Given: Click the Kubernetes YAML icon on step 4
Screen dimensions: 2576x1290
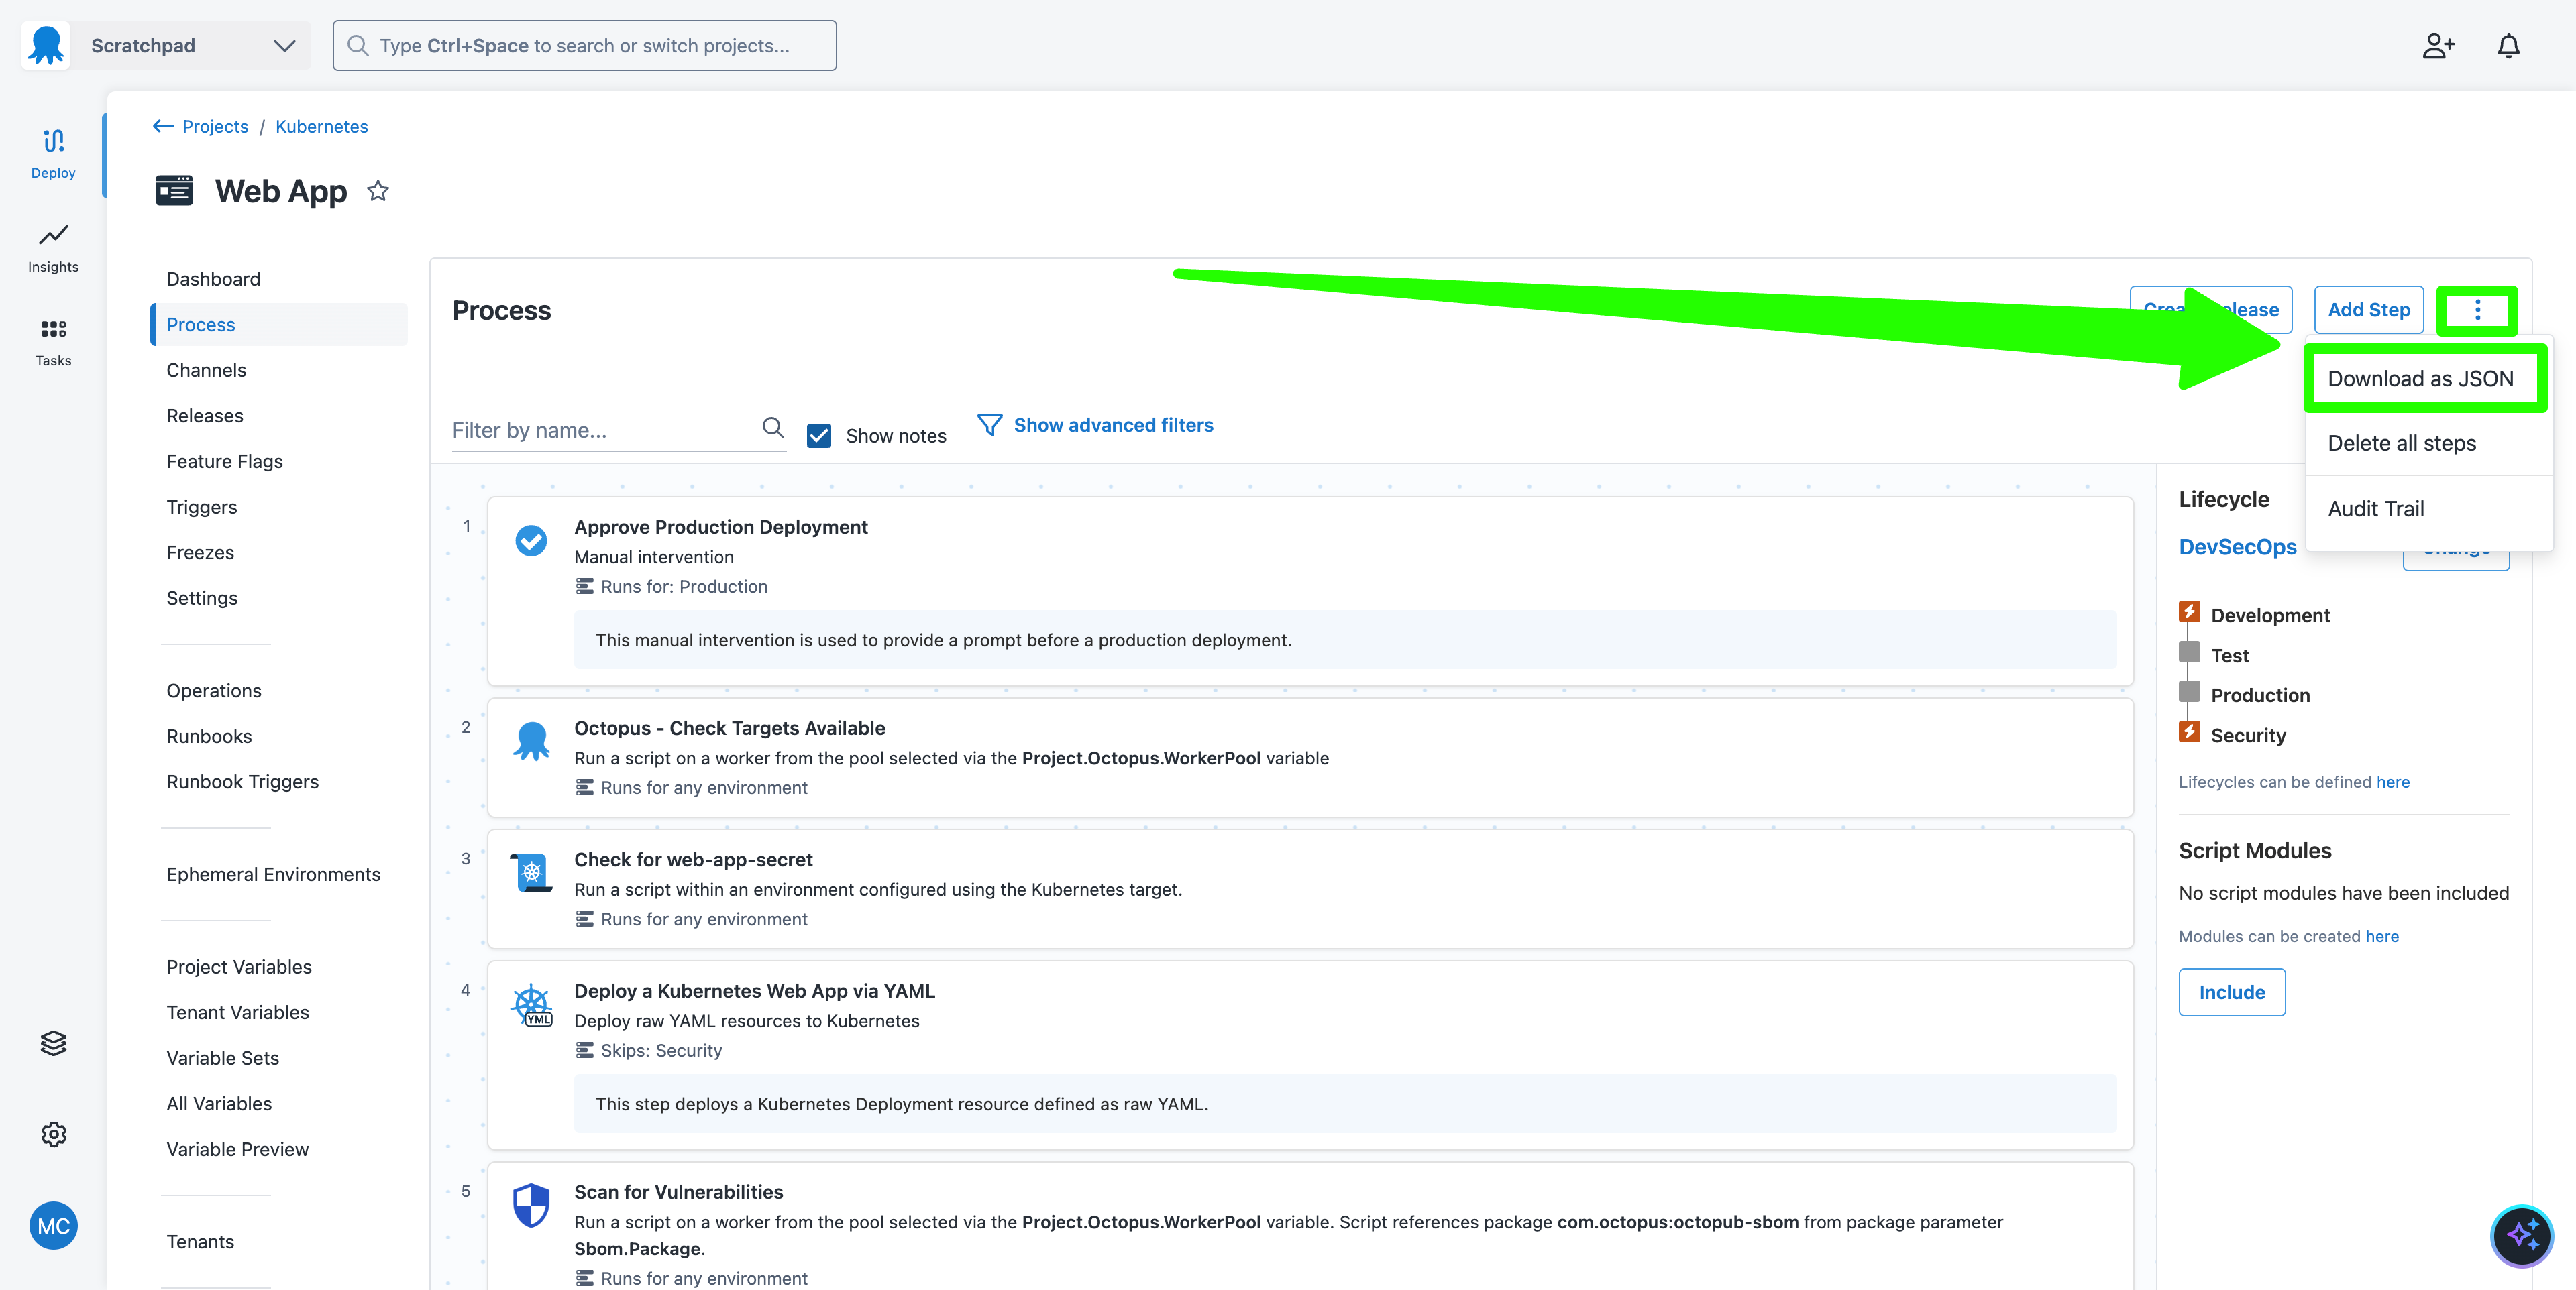Looking at the screenshot, I should (x=531, y=1004).
